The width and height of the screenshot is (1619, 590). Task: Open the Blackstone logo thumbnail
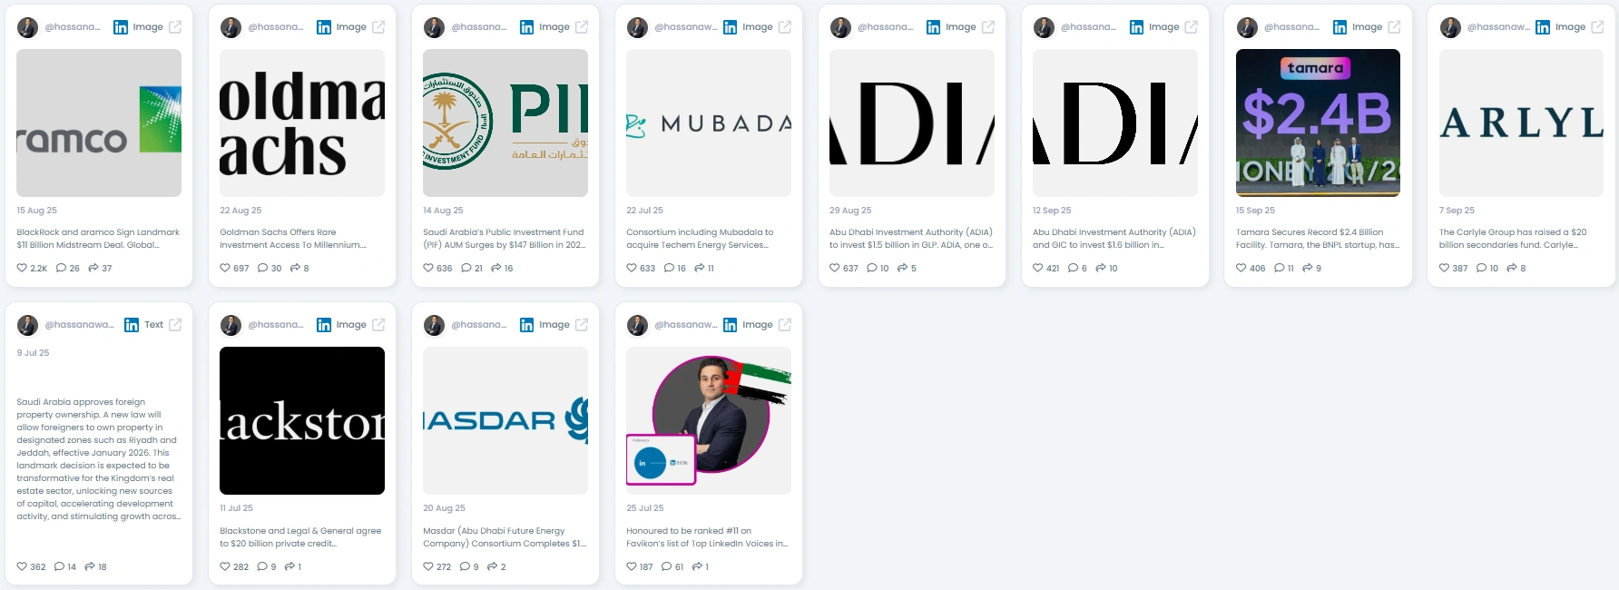[x=302, y=420]
